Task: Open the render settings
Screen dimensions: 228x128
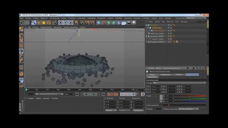Action: pyautogui.click(x=92, y=23)
